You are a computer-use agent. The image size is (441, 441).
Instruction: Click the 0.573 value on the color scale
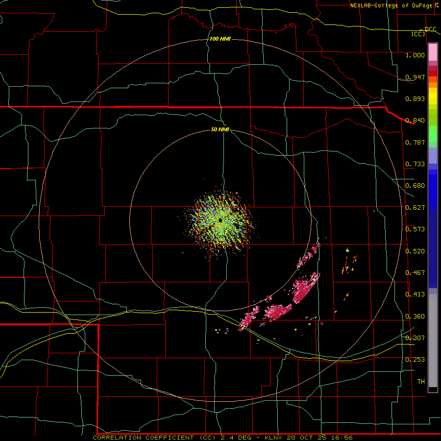coord(415,229)
